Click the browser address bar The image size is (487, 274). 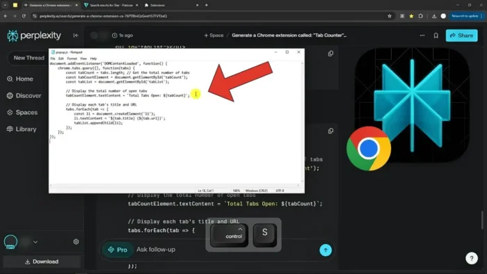point(211,16)
